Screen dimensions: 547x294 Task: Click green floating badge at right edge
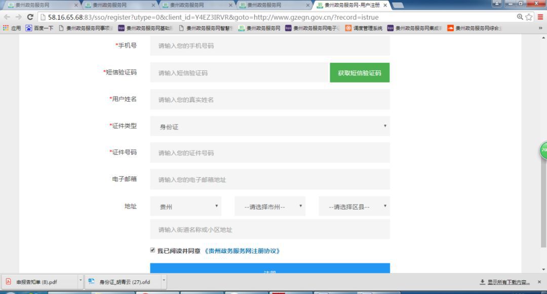[543, 150]
